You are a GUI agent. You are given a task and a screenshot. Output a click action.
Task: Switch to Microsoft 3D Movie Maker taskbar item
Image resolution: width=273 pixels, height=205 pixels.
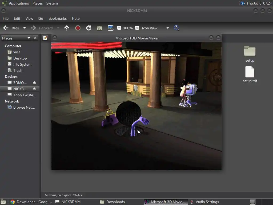coord(166,202)
